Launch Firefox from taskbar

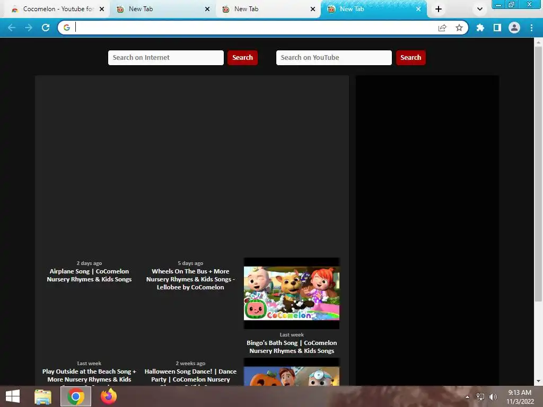click(109, 396)
